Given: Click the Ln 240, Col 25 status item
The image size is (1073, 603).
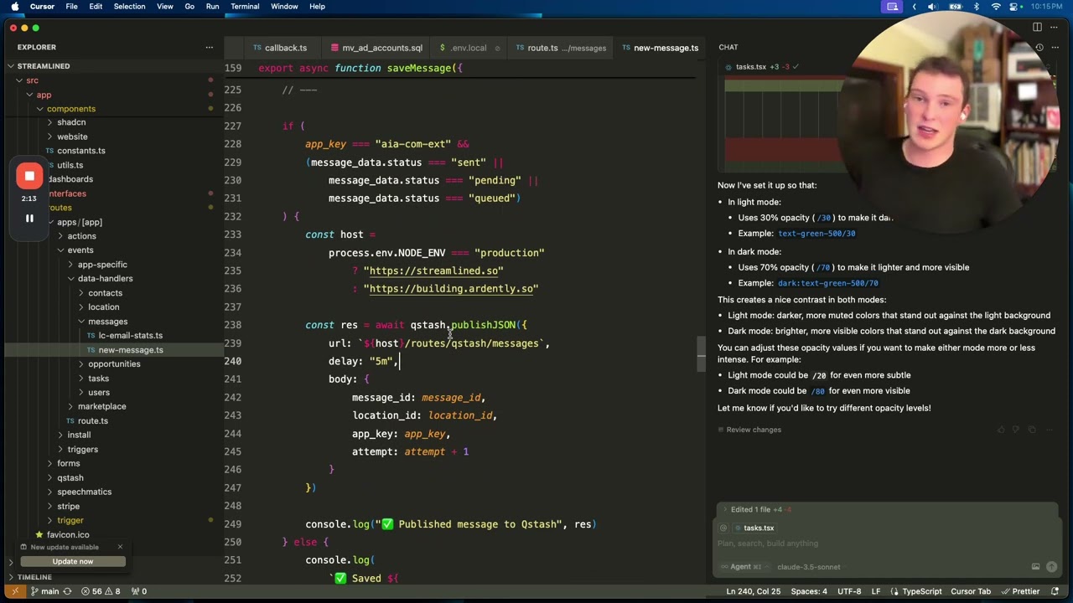Looking at the screenshot, I should pos(753,591).
